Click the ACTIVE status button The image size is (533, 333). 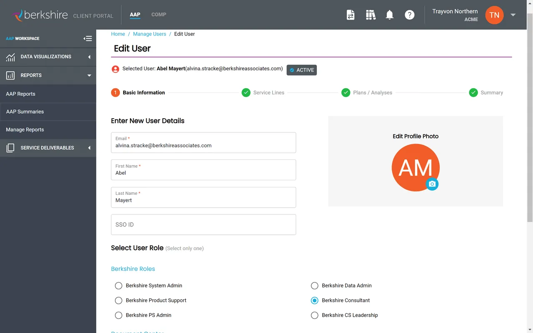(301, 70)
